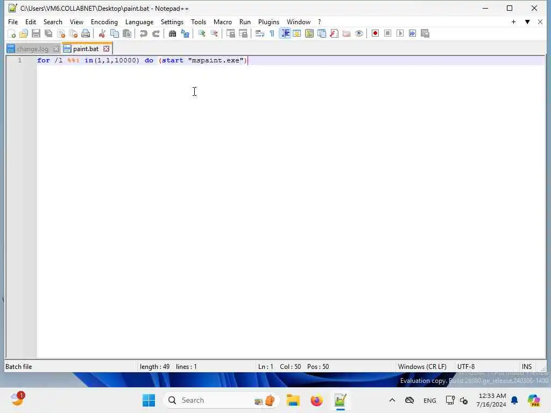Save the file using the floppy icon
Image resolution: width=551 pixels, height=413 pixels.
[36, 34]
